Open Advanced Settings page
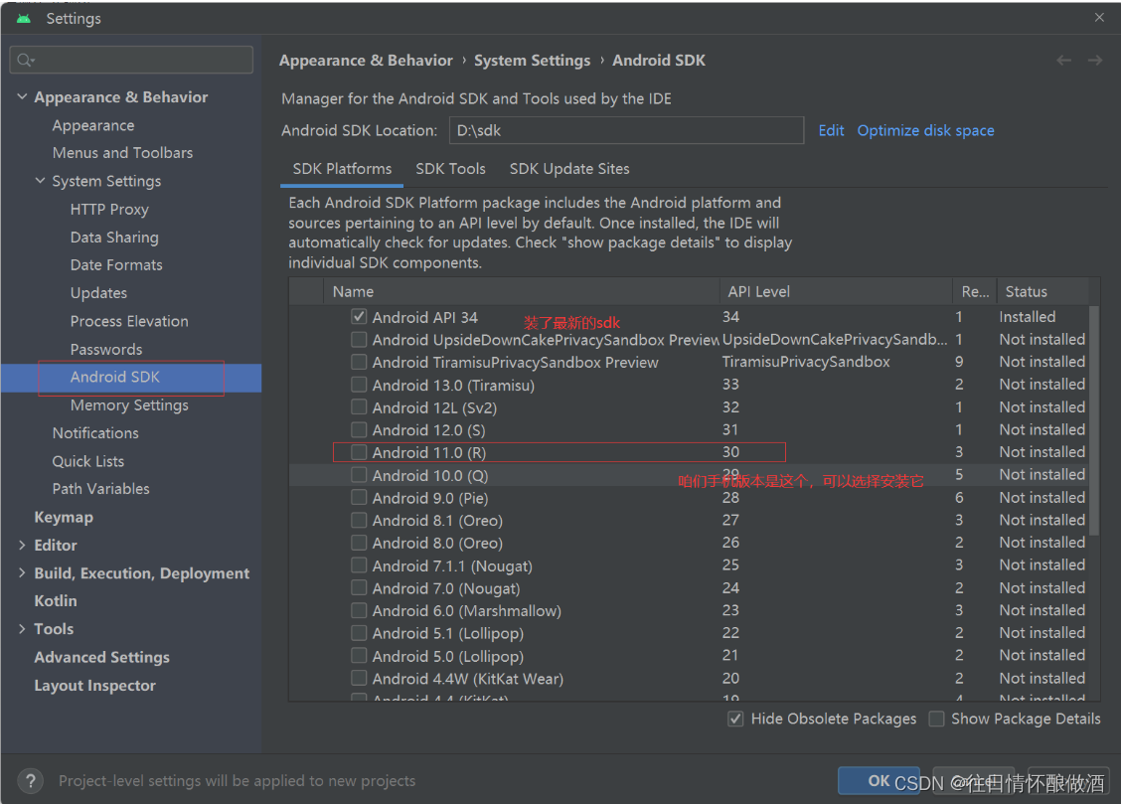Image resolution: width=1121 pixels, height=804 pixels. coord(101,658)
